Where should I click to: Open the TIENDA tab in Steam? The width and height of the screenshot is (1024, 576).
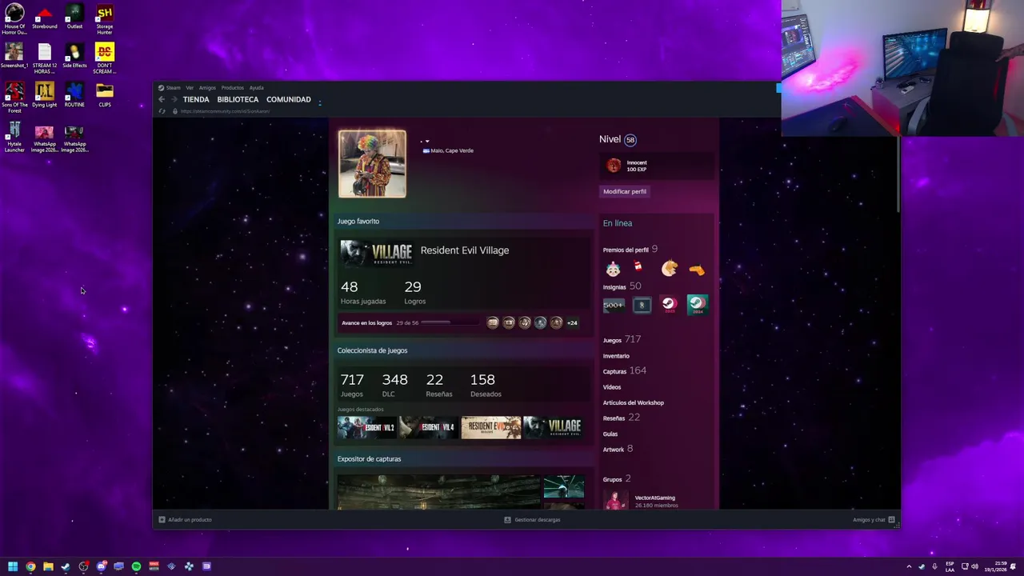pyautogui.click(x=196, y=99)
